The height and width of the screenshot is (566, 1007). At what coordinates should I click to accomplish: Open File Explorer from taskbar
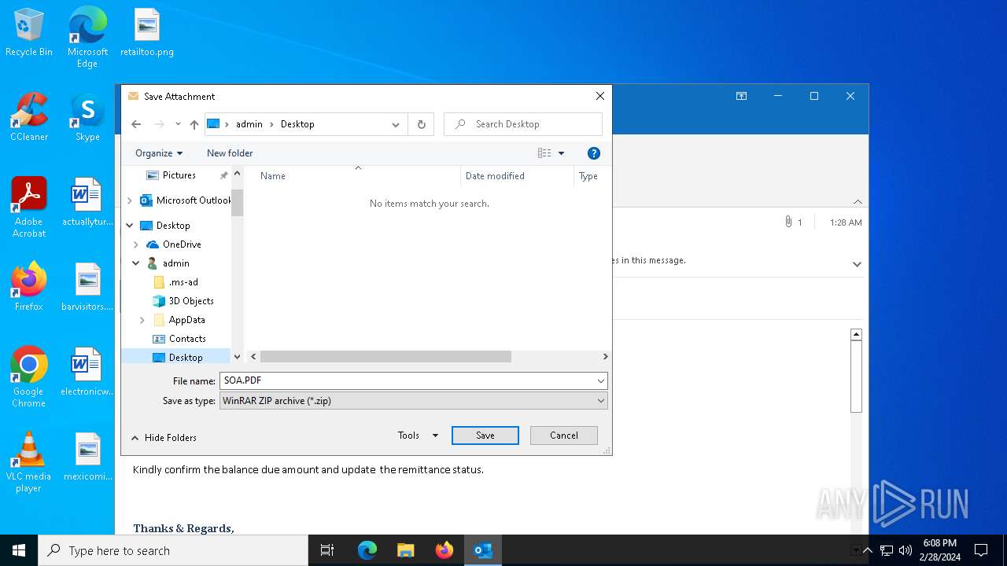[405, 550]
